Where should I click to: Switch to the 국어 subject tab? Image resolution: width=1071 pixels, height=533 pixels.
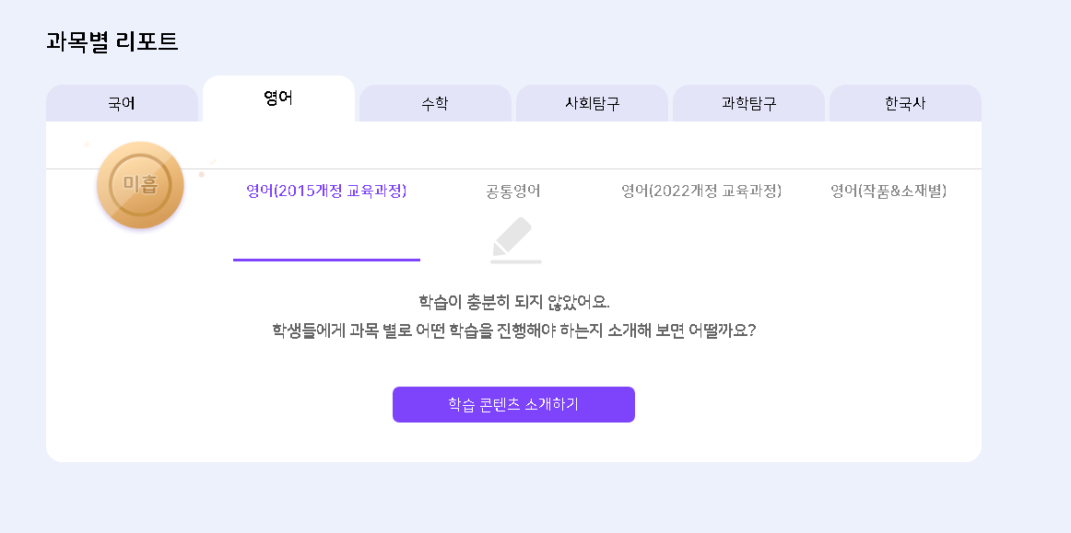(122, 103)
